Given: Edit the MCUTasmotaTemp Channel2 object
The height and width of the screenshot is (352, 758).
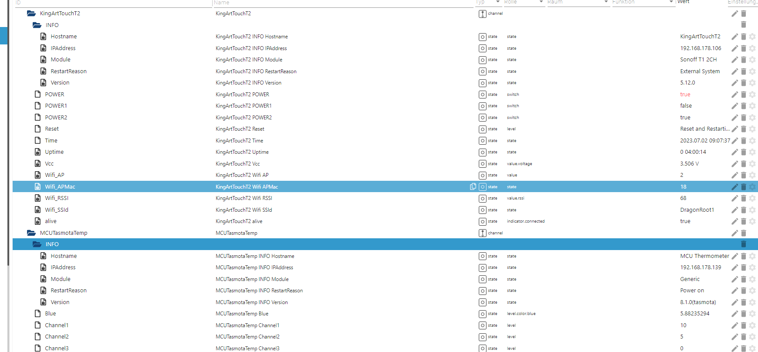Looking at the screenshot, I should 734,337.
